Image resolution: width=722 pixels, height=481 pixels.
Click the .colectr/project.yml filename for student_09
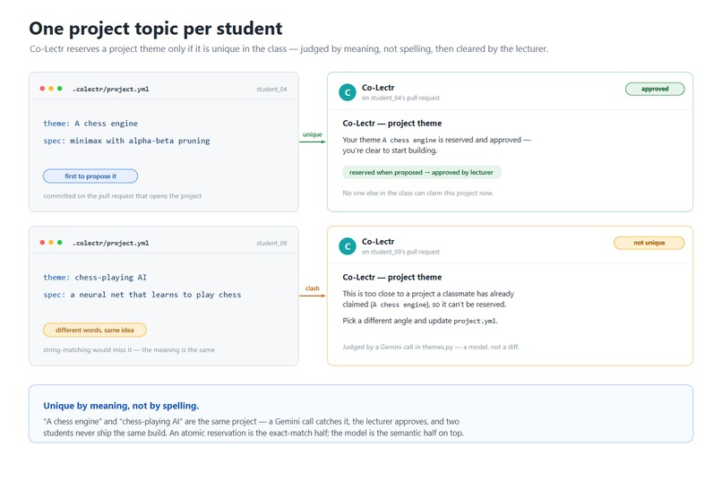tap(110, 243)
